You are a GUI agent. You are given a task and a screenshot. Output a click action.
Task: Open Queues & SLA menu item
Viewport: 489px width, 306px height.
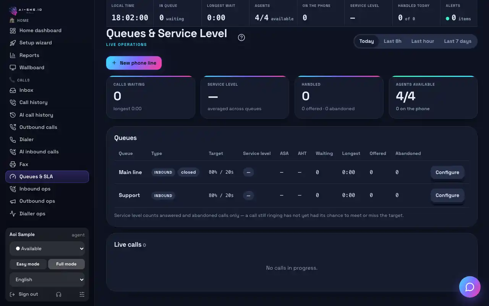click(x=47, y=177)
